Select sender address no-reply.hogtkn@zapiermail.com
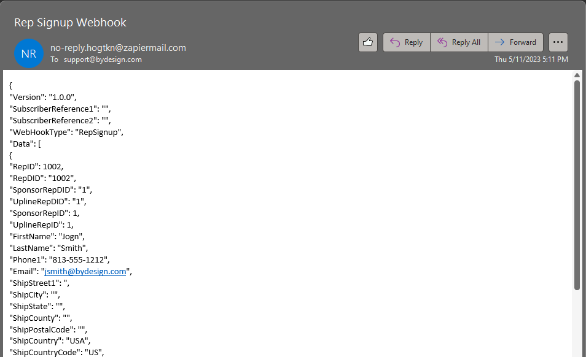Viewport: 586px width, 357px height. click(118, 48)
